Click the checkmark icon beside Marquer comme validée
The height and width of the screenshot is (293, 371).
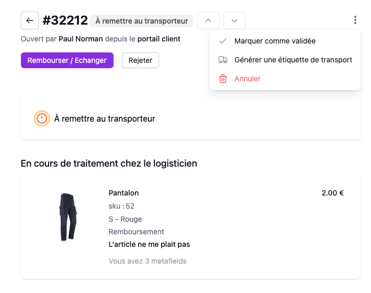coord(222,41)
